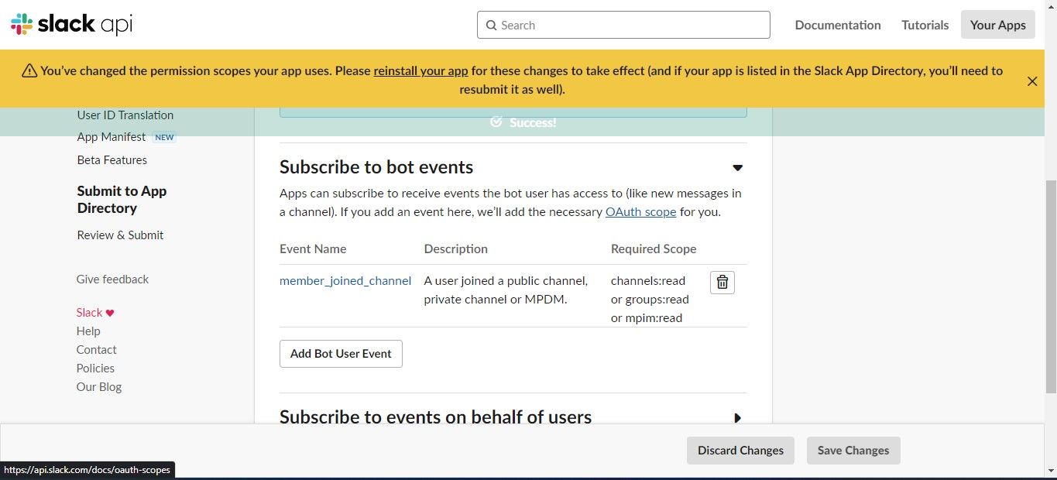Dismiss the yellow warning banner
Screen dimensions: 1057x480
click(1031, 81)
